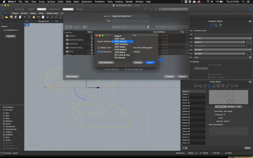Image resolution: width=253 pixels, height=158 pixels.
Task: Open Material properties icon in Properties panel
Action: pyautogui.click(x=216, y=25)
